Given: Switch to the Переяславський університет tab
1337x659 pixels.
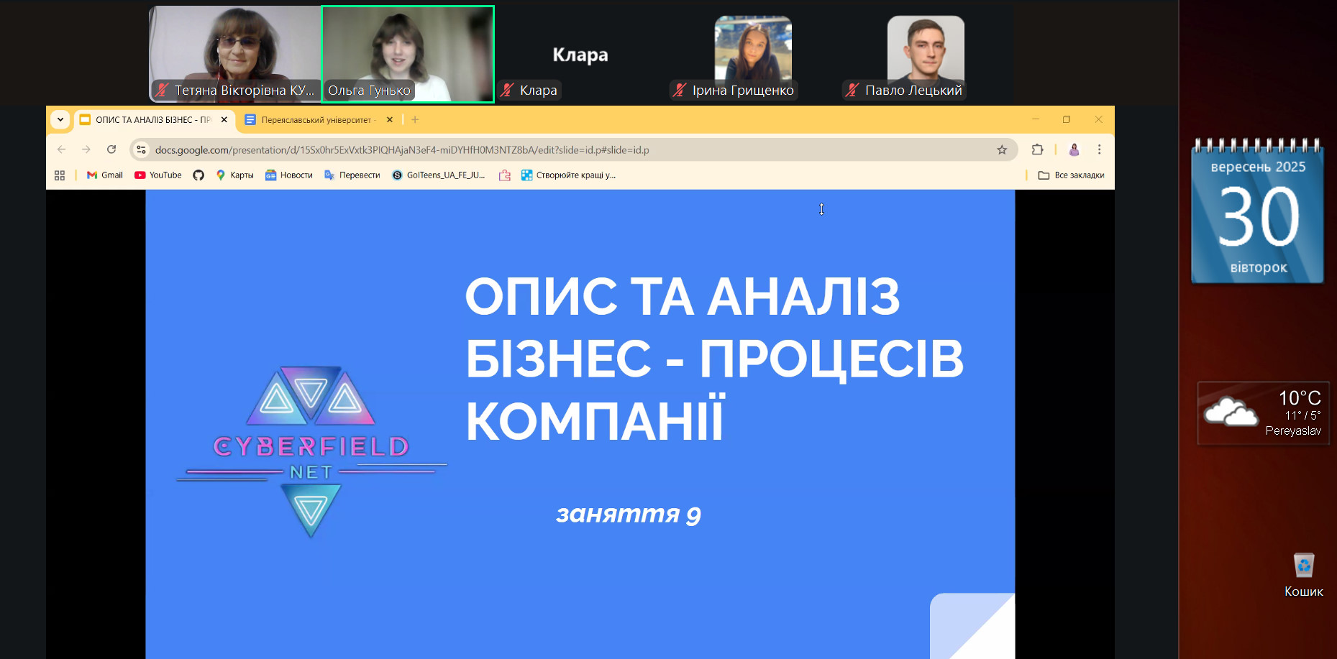Looking at the screenshot, I should (315, 120).
